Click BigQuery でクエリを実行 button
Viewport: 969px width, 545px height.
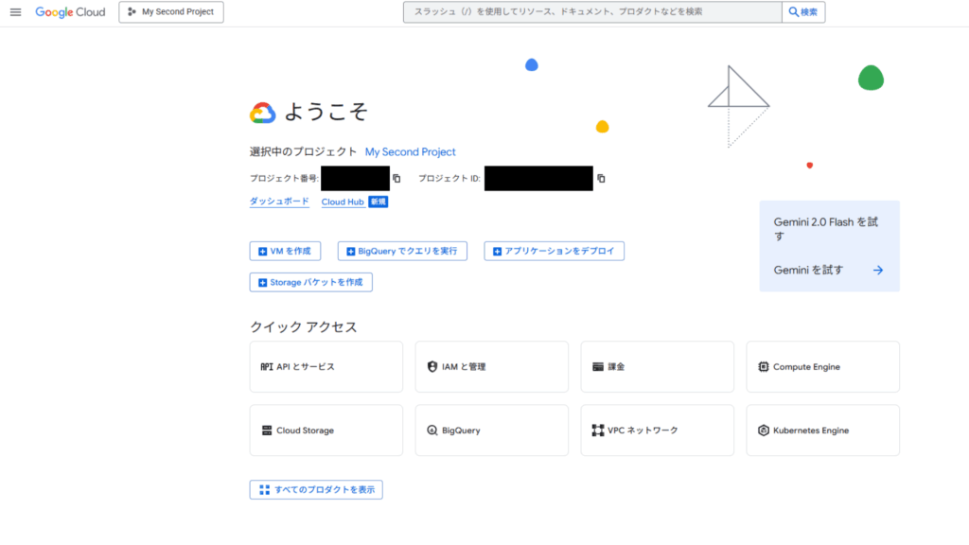pyautogui.click(x=402, y=251)
